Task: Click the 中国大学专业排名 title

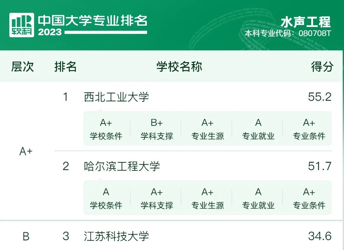Action: pos(93,21)
